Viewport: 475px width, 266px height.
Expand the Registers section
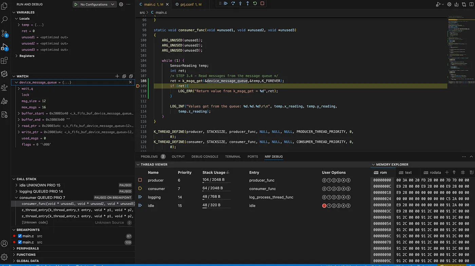(16, 56)
